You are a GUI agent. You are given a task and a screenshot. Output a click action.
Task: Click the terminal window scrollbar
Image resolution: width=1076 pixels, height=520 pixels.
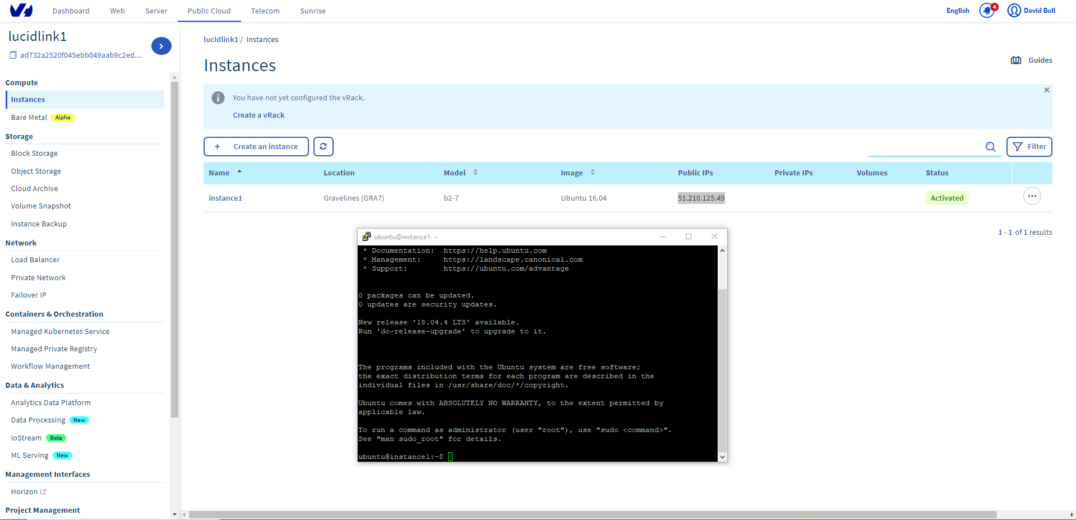point(722,370)
